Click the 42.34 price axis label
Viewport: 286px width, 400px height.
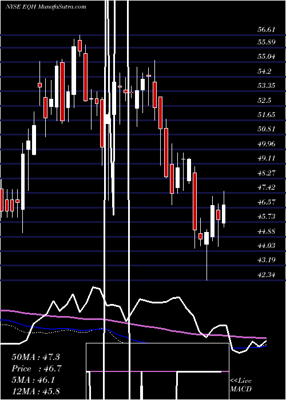point(267,275)
